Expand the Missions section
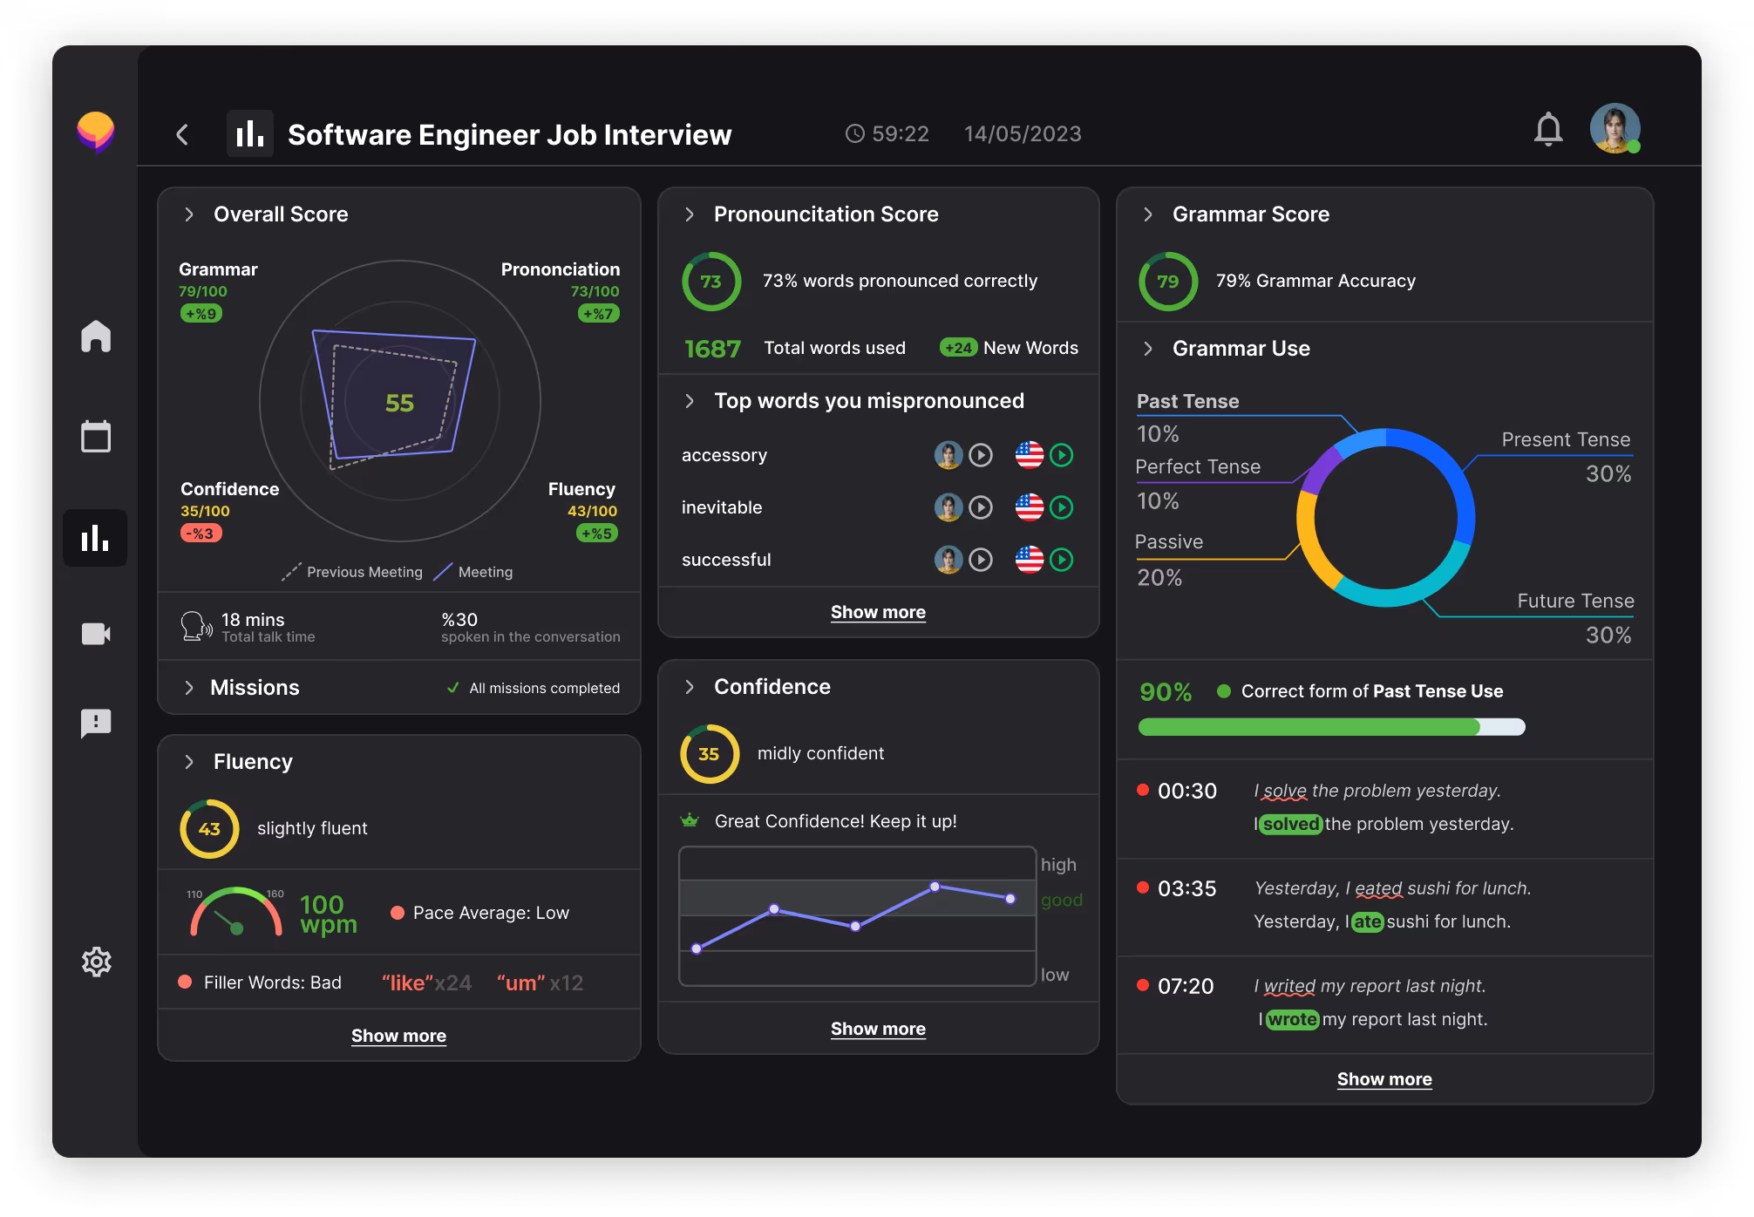The width and height of the screenshot is (1754, 1217). pyautogui.click(x=189, y=688)
